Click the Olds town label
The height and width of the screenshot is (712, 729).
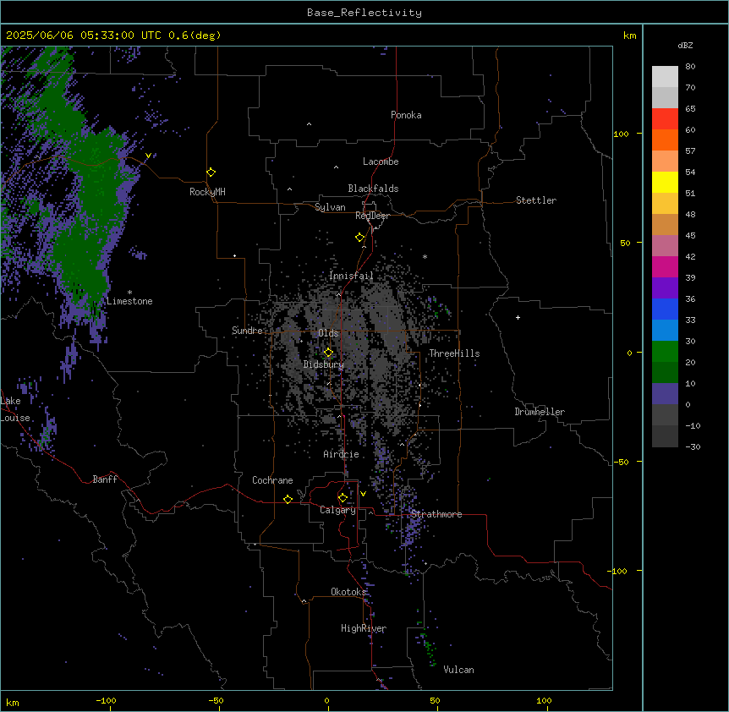328,333
